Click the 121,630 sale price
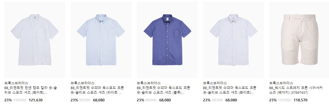The height and width of the screenshot is (111, 329). click(35, 100)
